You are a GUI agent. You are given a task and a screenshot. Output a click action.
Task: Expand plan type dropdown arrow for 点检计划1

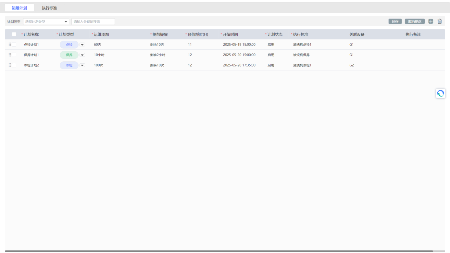[x=82, y=45]
